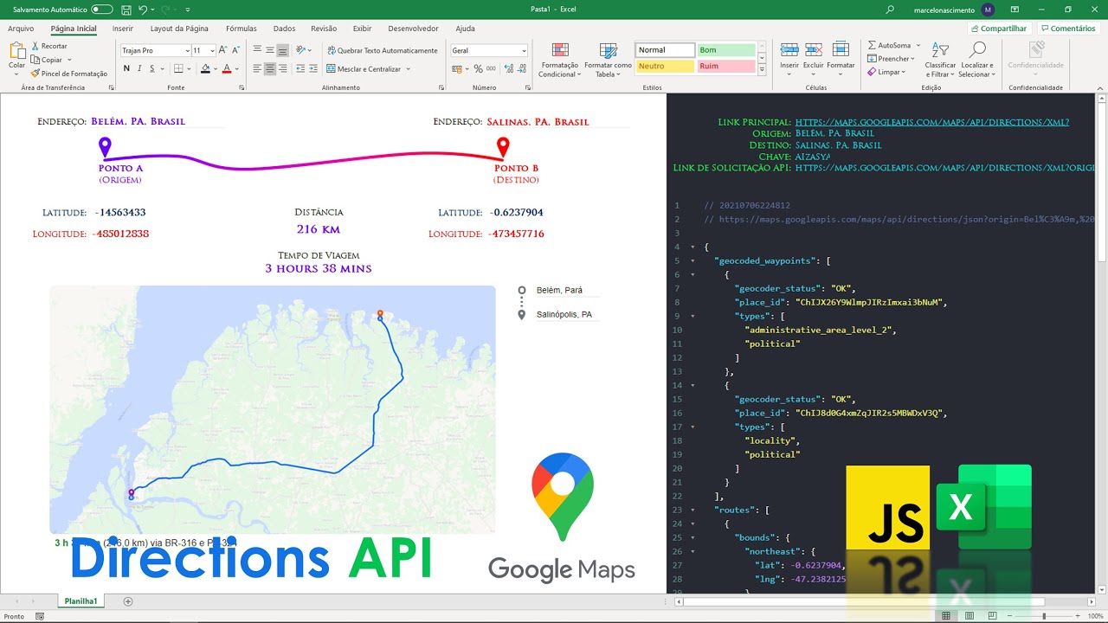
Task: Switch to the Layout da Página tab
Action: tap(179, 29)
